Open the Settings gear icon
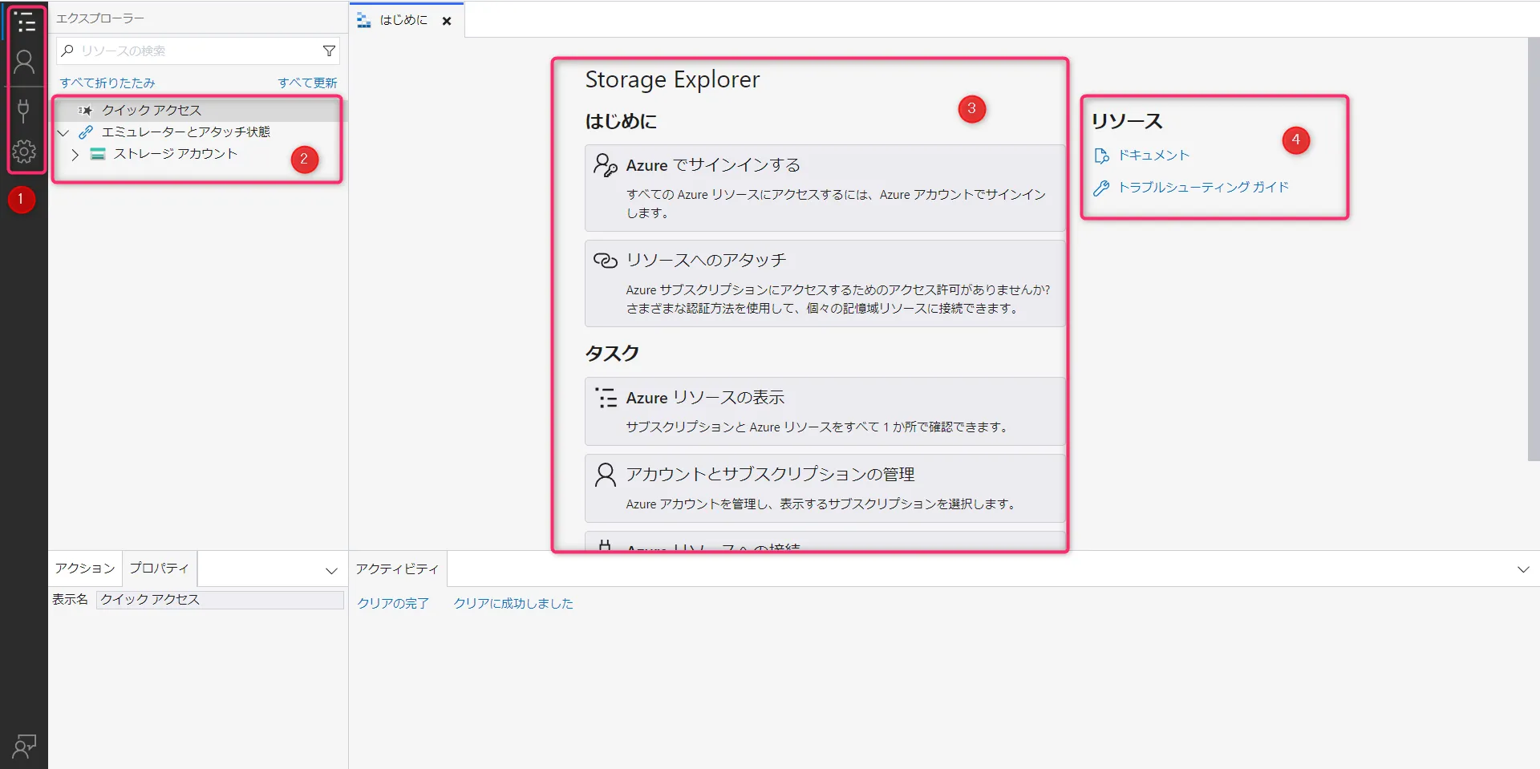 [x=24, y=151]
